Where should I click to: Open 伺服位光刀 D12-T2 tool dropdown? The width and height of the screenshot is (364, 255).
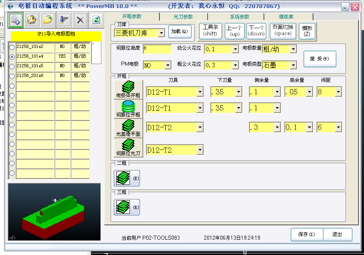coord(200,150)
